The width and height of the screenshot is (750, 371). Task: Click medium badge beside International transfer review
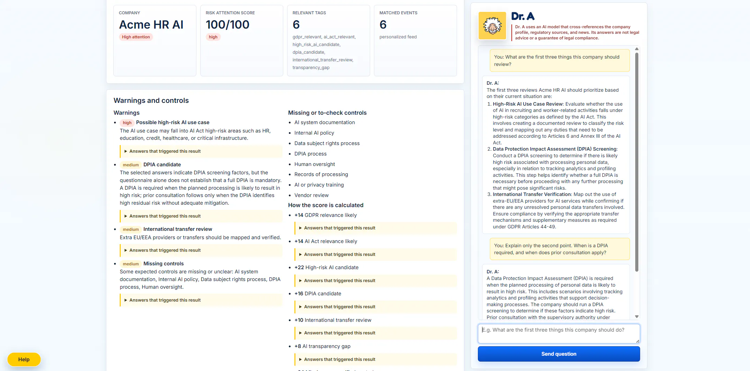(x=131, y=229)
